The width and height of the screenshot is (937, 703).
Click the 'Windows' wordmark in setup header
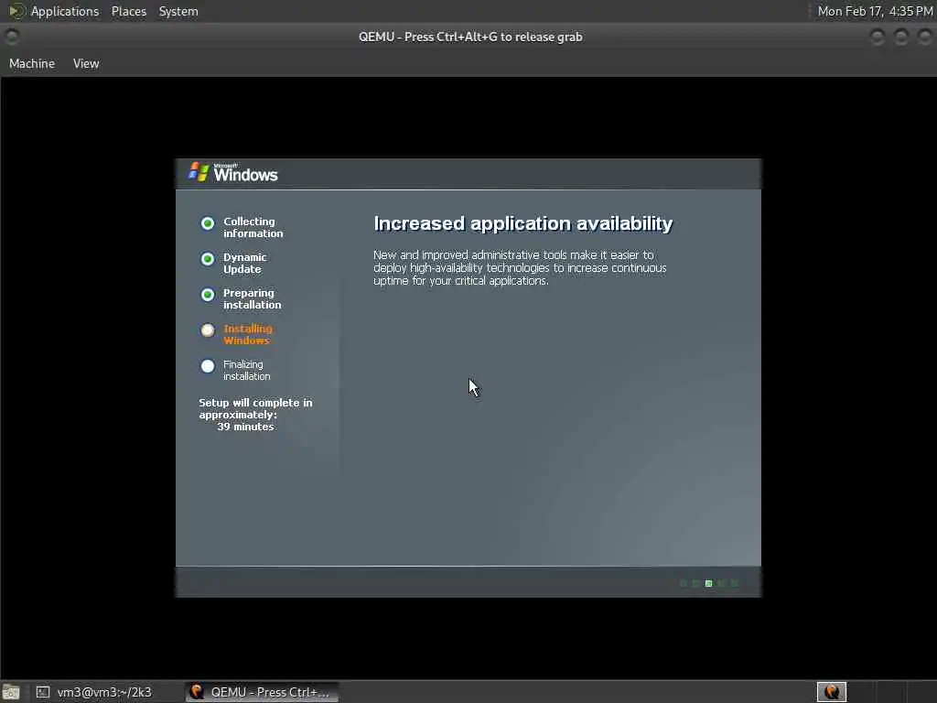245,174
